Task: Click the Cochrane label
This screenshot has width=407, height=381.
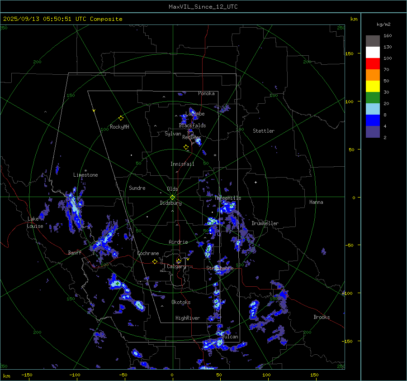Action: [148, 253]
